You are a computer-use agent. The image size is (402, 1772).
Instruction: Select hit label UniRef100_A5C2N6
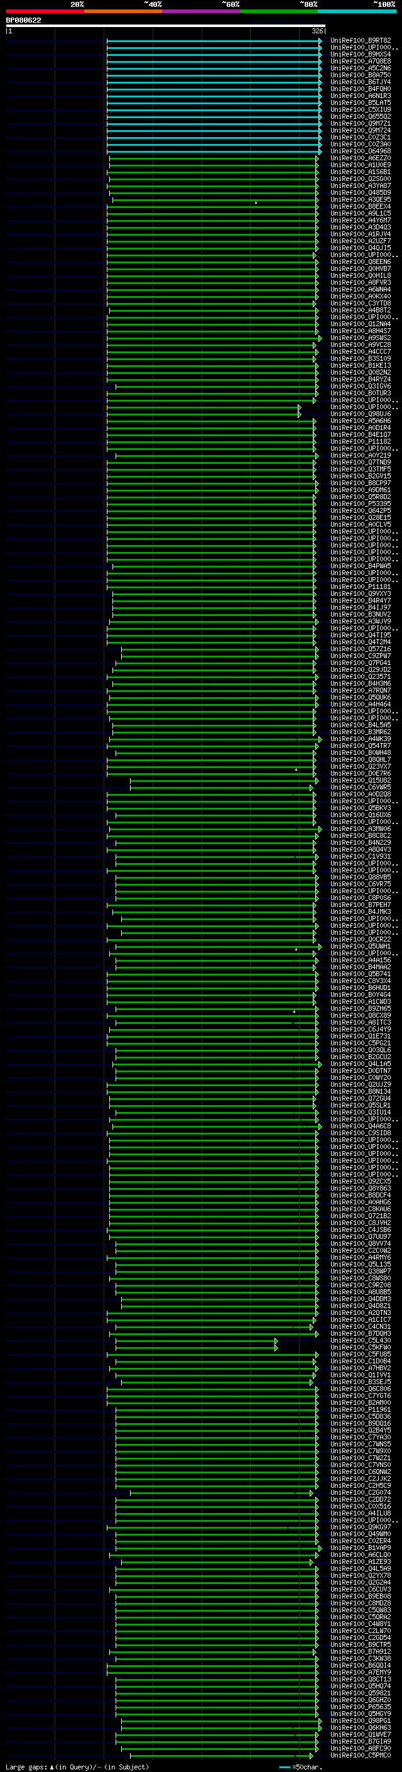pyautogui.click(x=360, y=68)
